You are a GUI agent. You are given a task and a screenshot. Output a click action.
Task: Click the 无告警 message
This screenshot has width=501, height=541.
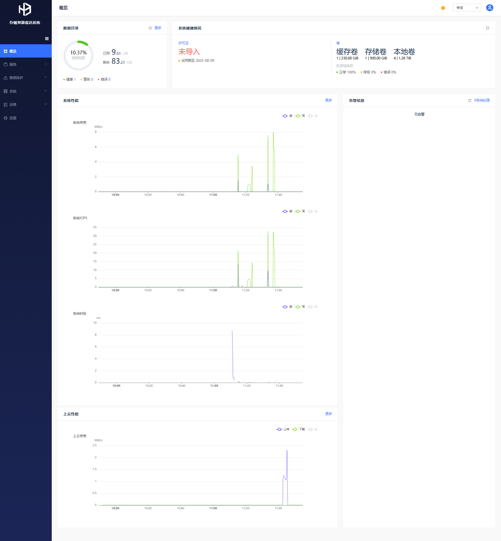419,115
